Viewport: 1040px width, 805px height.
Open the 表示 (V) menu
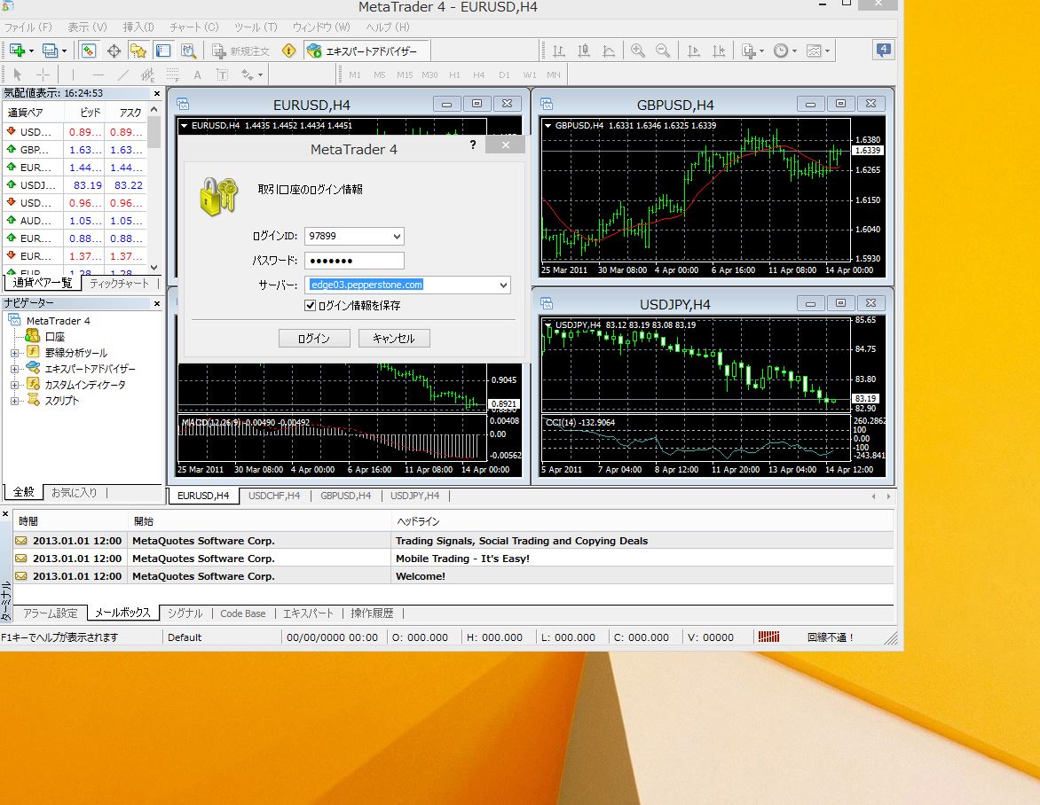pos(87,27)
